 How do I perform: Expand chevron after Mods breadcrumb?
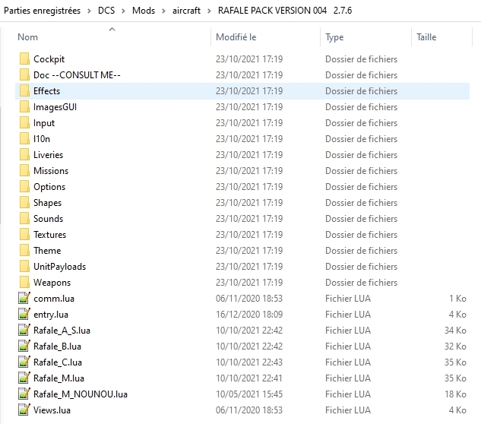coord(163,11)
